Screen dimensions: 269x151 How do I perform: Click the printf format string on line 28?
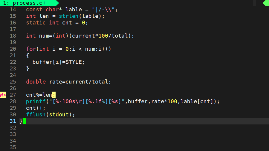pyautogui.click(x=87, y=101)
